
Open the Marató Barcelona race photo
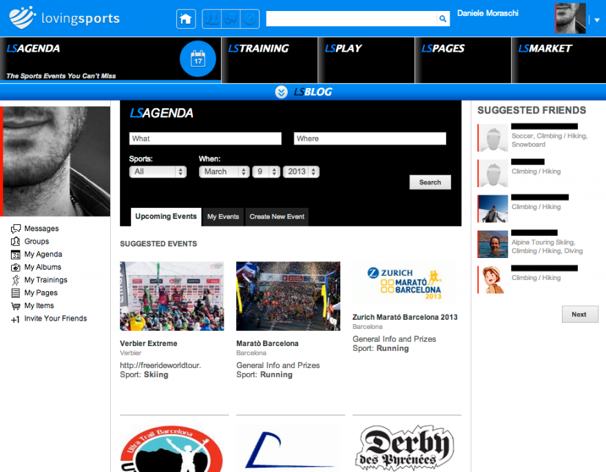289,297
